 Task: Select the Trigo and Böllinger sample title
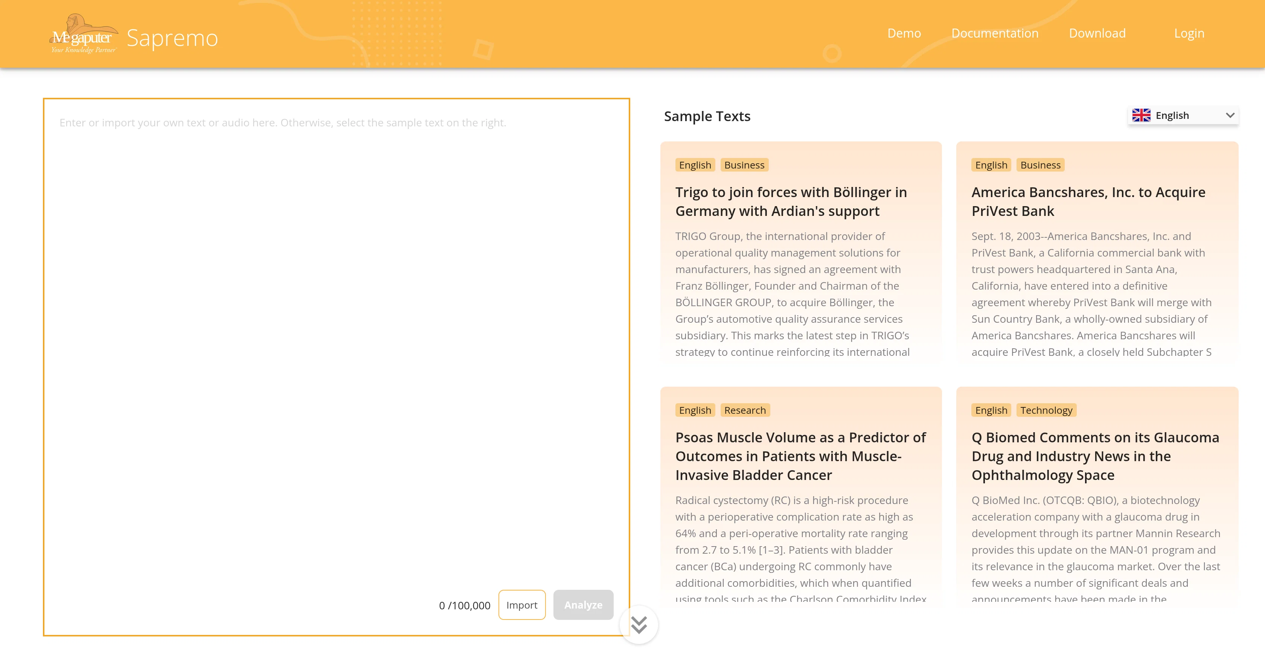click(791, 202)
